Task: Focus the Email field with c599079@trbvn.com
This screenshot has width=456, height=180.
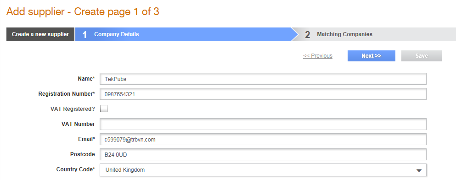Action: point(263,139)
